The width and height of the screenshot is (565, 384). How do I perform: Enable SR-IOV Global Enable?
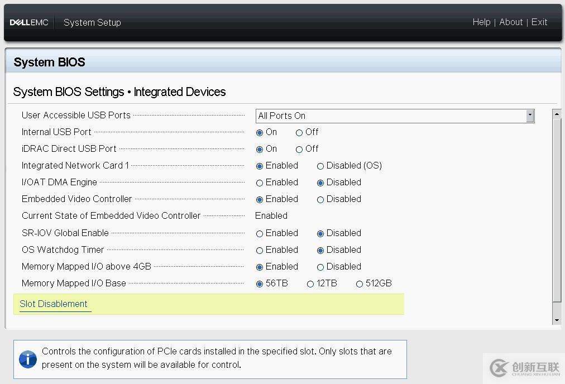[260, 234]
